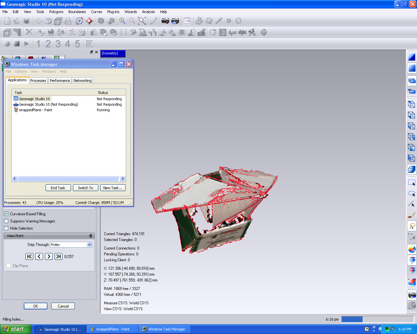Screen dimensions: 417x334
Task: Open the Windows Start menu
Action: 16,329
